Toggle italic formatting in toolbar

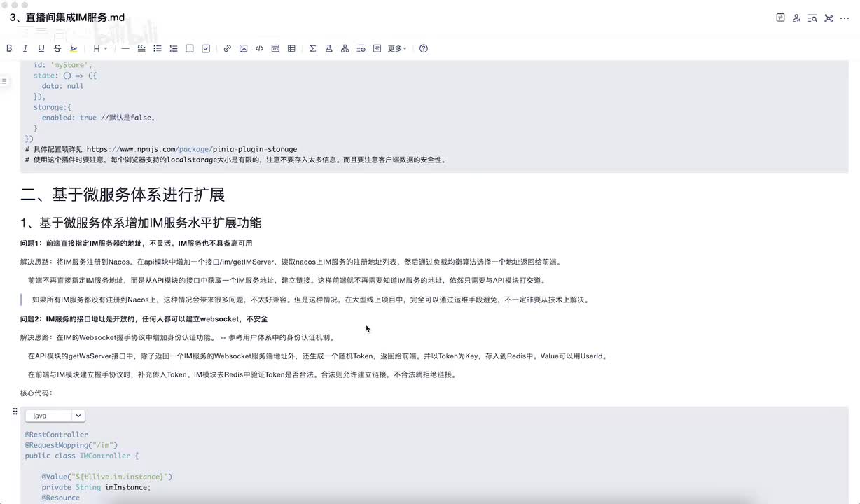[x=25, y=48]
